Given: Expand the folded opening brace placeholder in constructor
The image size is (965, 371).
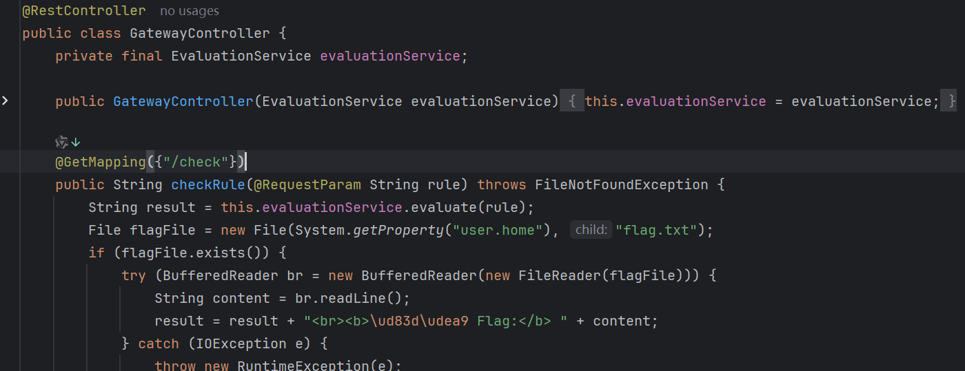Looking at the screenshot, I should 571,102.
